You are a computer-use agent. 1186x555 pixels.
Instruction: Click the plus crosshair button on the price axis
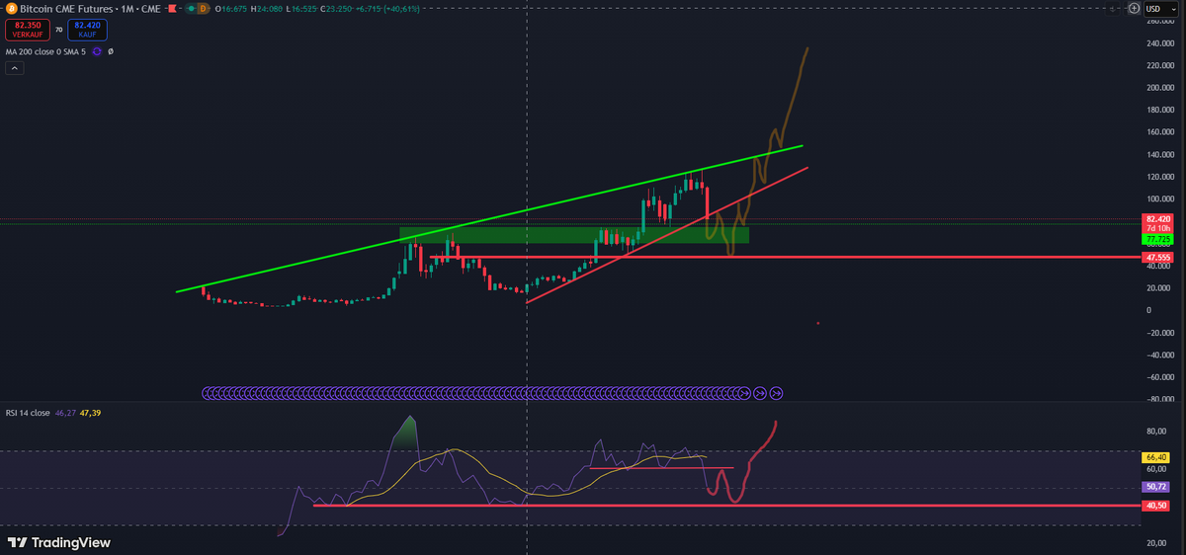point(1134,9)
